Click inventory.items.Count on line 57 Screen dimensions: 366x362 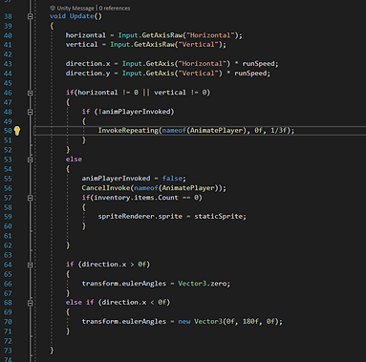click(x=136, y=198)
